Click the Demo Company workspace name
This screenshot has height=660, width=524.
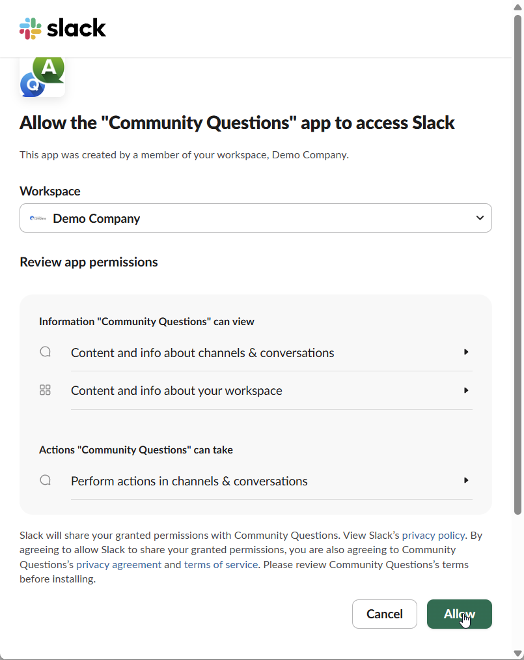(x=96, y=218)
